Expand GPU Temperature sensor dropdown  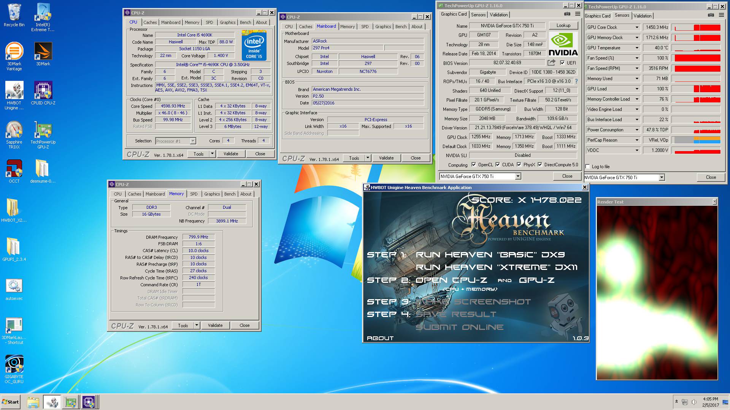coord(637,48)
